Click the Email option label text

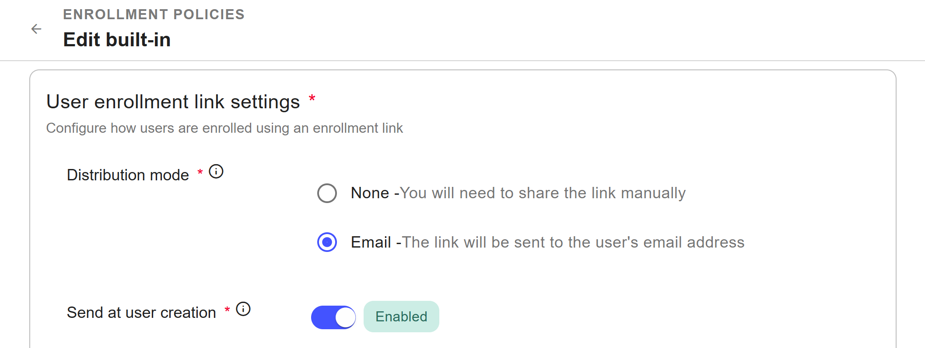click(371, 242)
